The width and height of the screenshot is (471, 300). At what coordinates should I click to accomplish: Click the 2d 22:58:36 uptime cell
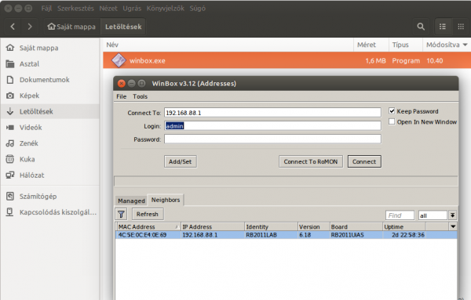(x=408, y=235)
